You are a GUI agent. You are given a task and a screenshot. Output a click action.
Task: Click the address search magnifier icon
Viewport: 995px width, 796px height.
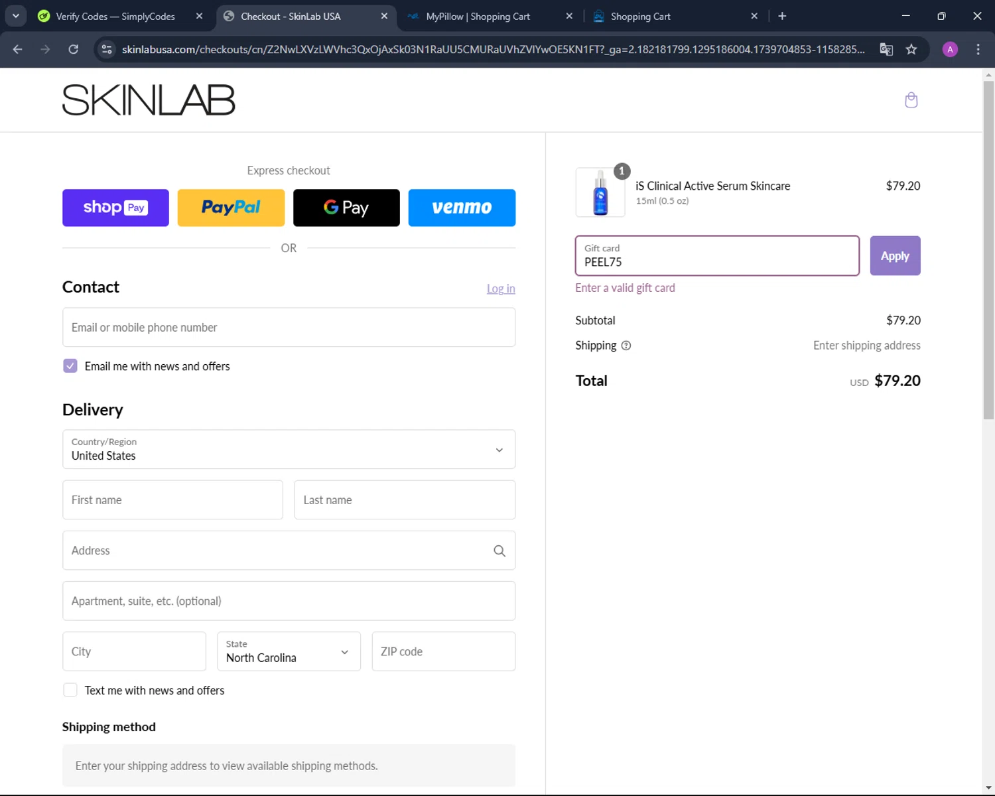click(499, 551)
